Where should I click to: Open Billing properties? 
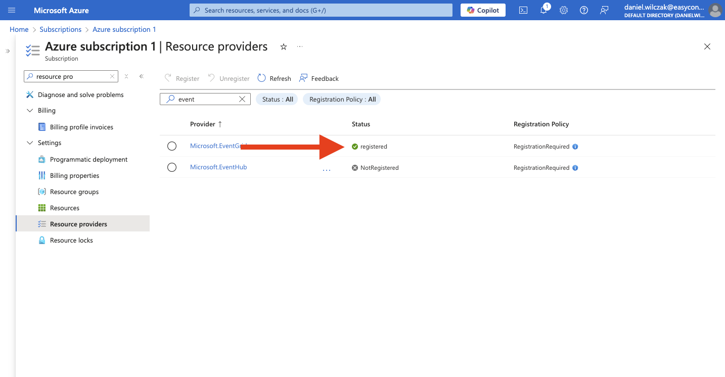74,175
